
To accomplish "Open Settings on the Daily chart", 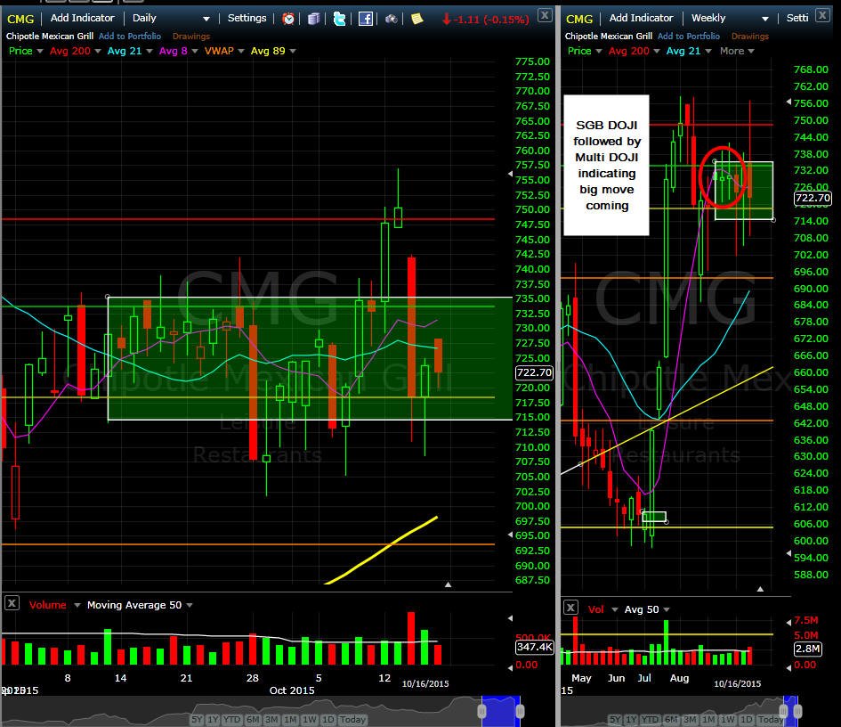I will pos(247,18).
